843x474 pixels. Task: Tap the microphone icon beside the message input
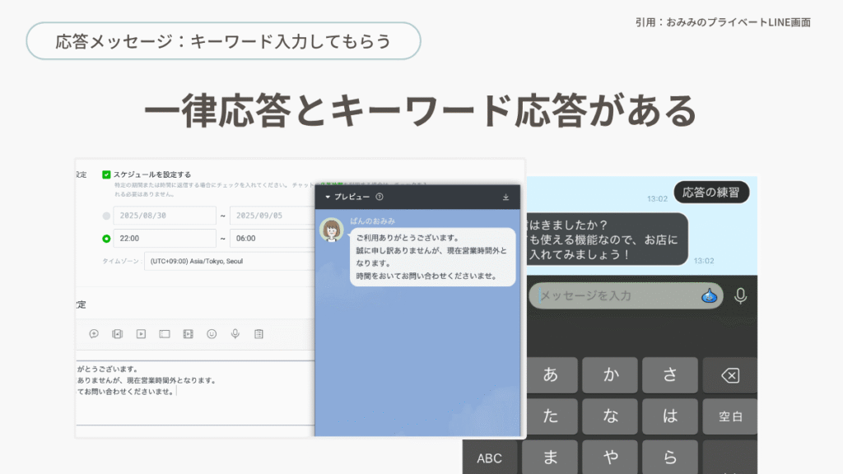pos(741,295)
